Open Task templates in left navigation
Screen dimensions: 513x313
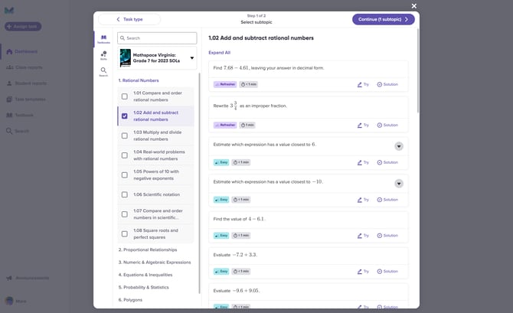pos(26,99)
